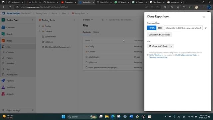This screenshot has width=213, height=120.
Task: Click the taskbar Search box
Action: 82,117
